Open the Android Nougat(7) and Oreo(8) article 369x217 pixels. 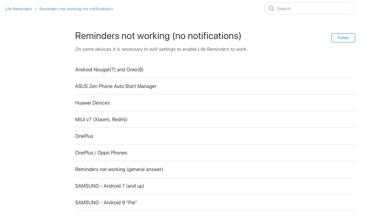pyautogui.click(x=109, y=70)
